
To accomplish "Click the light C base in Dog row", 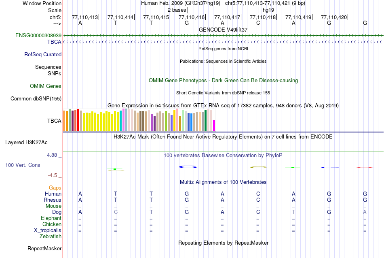I will point(116,212).
